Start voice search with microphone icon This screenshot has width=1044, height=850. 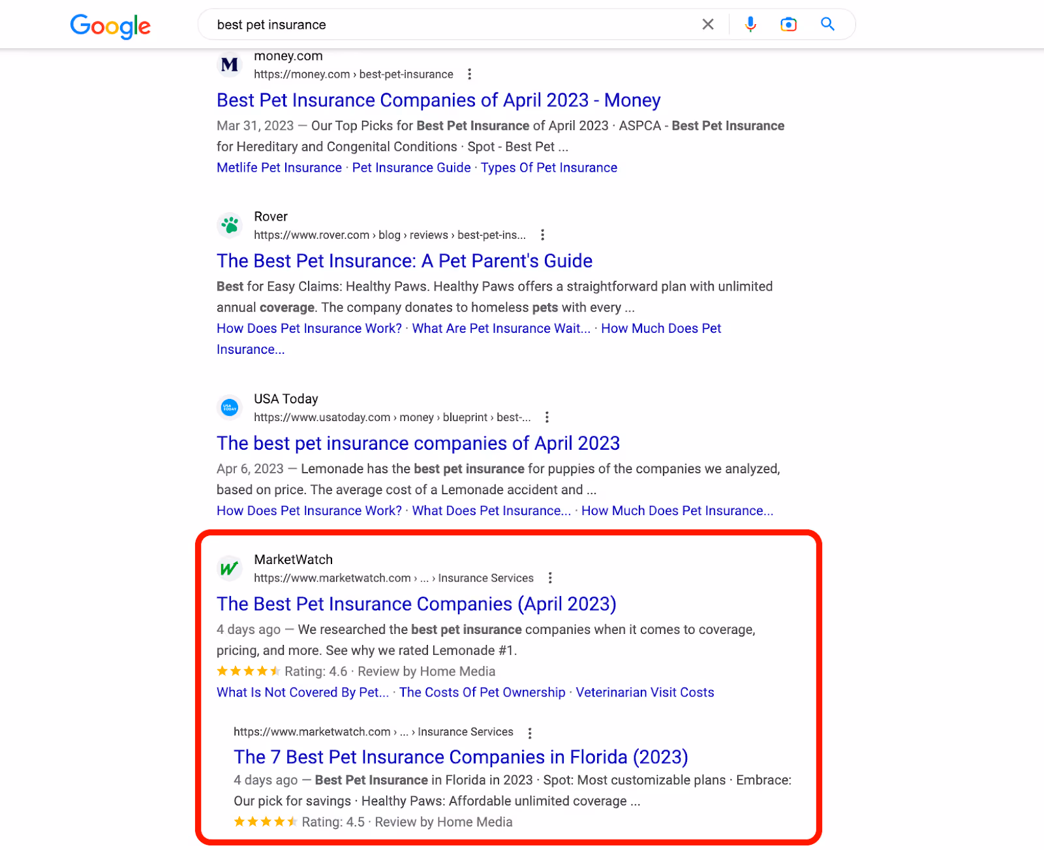pyautogui.click(x=751, y=25)
